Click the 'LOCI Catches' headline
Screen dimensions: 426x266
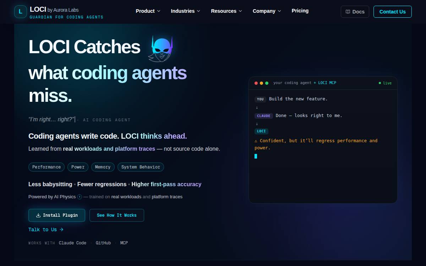click(x=84, y=47)
